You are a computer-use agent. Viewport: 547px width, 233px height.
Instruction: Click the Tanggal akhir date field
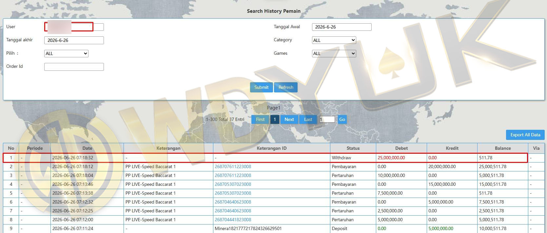click(74, 40)
